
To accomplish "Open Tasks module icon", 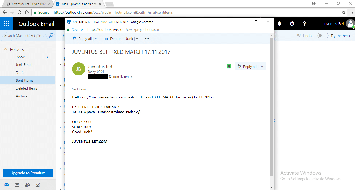I will (38, 185).
